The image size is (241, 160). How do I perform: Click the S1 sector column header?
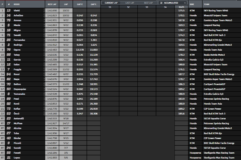(x=110, y=7)
